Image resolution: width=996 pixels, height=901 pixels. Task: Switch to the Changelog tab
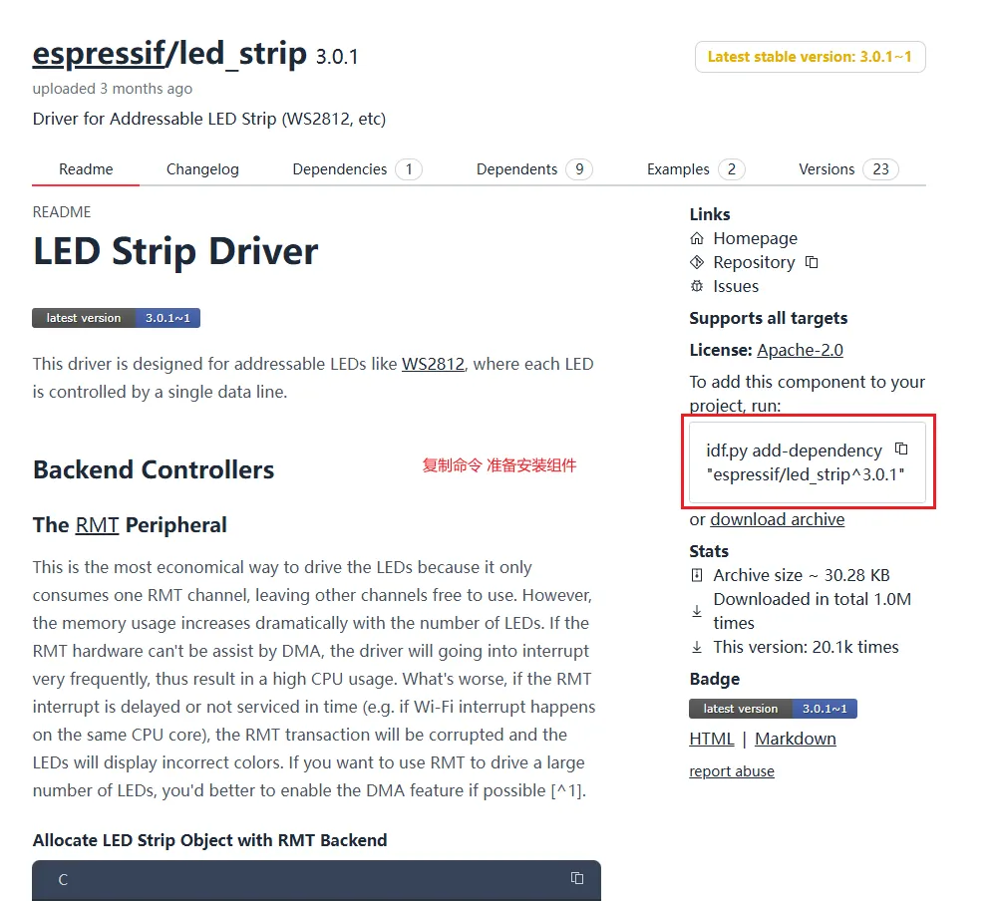pos(202,169)
